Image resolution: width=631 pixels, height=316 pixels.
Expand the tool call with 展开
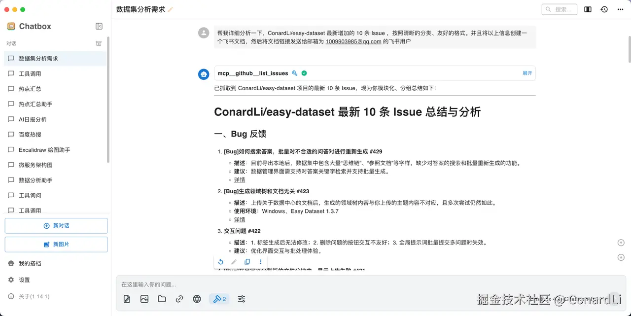[527, 73]
